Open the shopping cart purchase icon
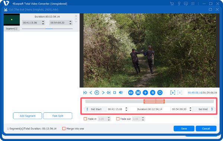This screenshot has height=141, width=223. coord(172,4)
